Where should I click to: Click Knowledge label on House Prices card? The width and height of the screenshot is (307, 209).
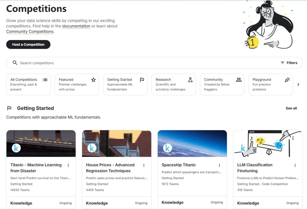(97, 203)
